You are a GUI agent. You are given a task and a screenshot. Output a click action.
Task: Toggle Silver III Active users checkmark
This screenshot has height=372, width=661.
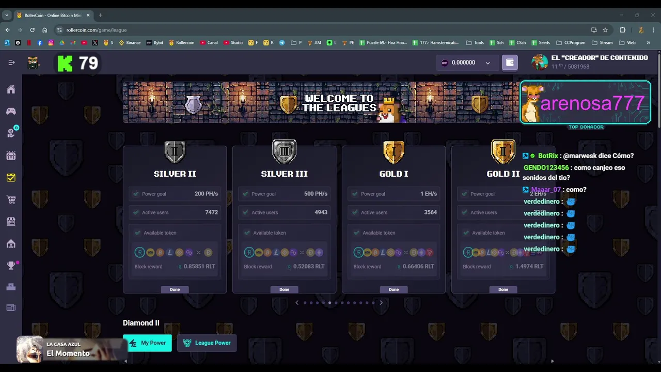coord(245,212)
